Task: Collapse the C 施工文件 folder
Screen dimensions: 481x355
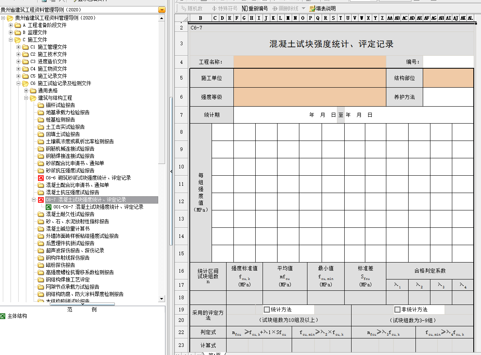Action: (11, 40)
